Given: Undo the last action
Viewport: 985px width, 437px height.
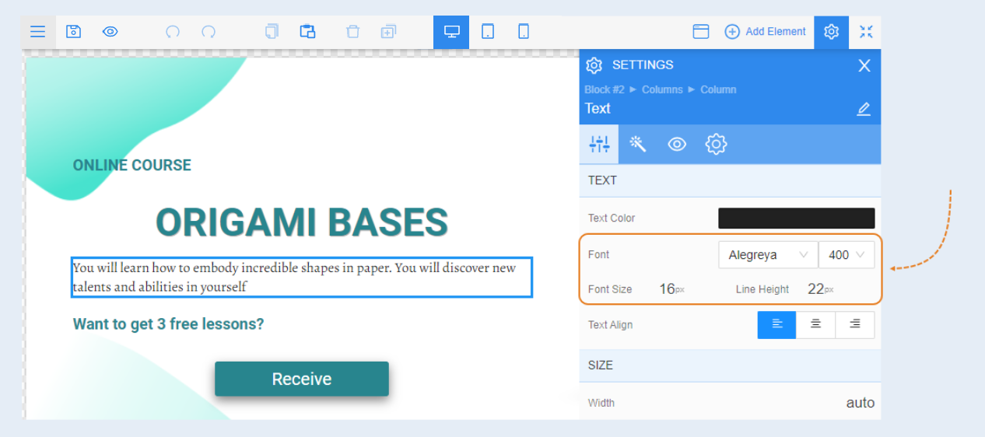Looking at the screenshot, I should [x=173, y=32].
